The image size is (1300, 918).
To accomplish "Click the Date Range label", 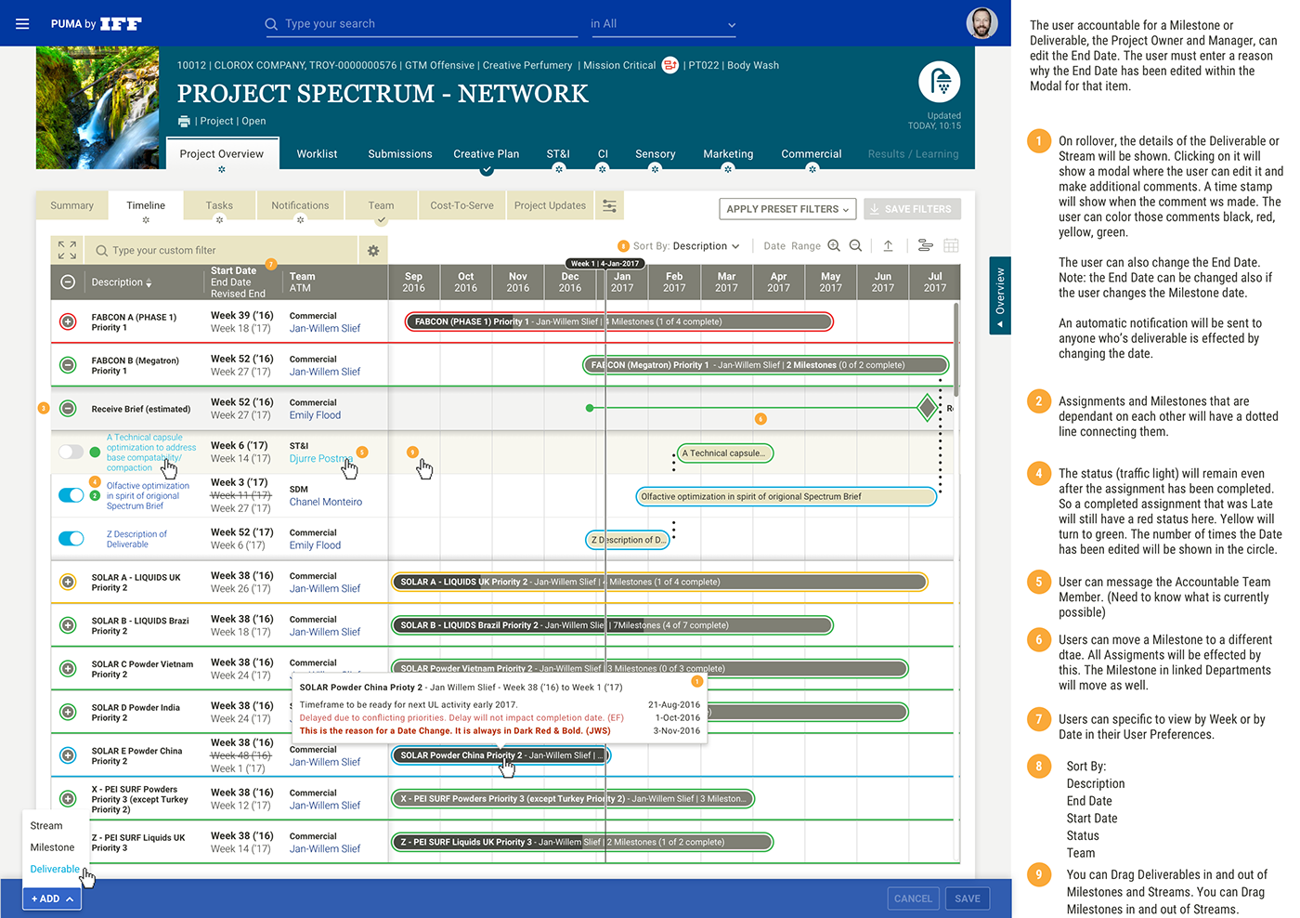I will [792, 246].
